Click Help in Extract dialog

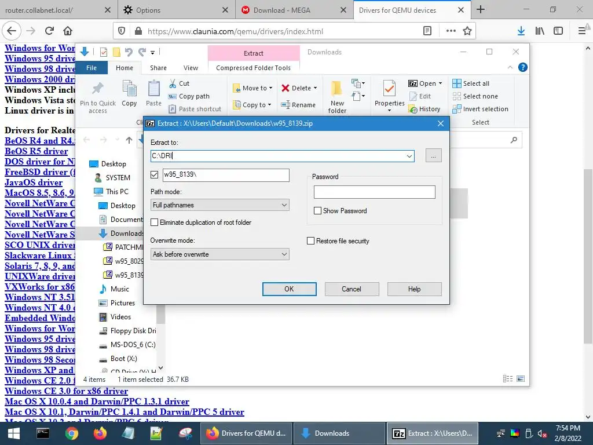click(414, 289)
